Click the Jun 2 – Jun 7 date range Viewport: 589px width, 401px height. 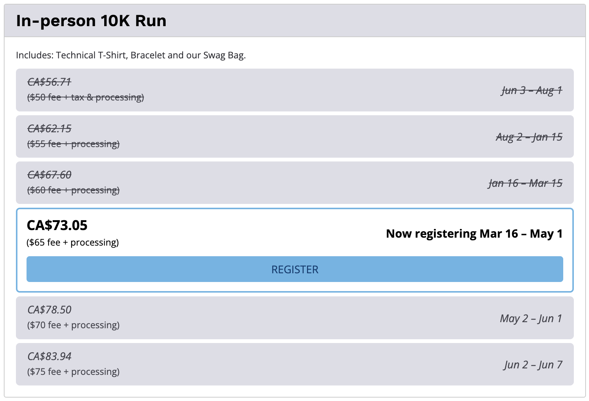pos(533,365)
